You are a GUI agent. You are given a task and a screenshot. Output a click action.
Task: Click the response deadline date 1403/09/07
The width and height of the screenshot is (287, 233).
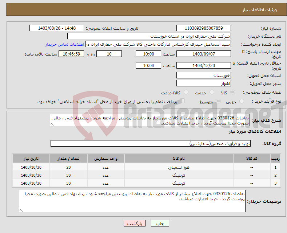tap(204, 54)
